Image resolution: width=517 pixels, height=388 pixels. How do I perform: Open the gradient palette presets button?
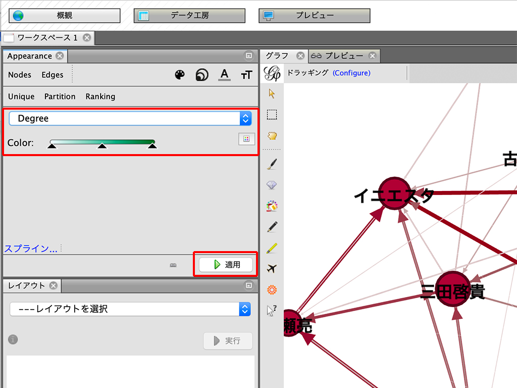tap(246, 139)
